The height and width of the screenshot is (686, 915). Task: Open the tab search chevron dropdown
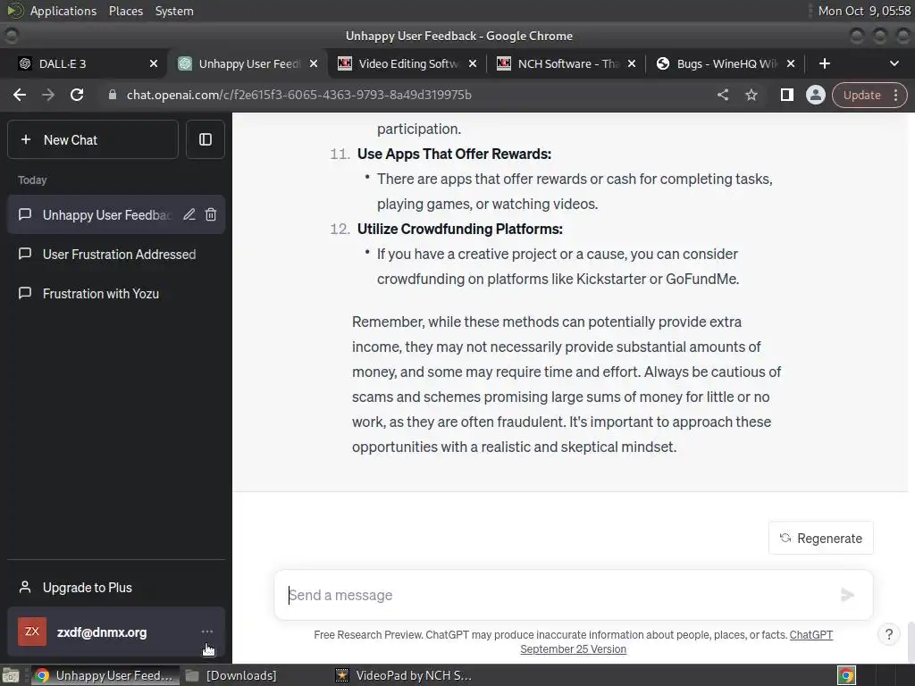pyautogui.click(x=894, y=63)
